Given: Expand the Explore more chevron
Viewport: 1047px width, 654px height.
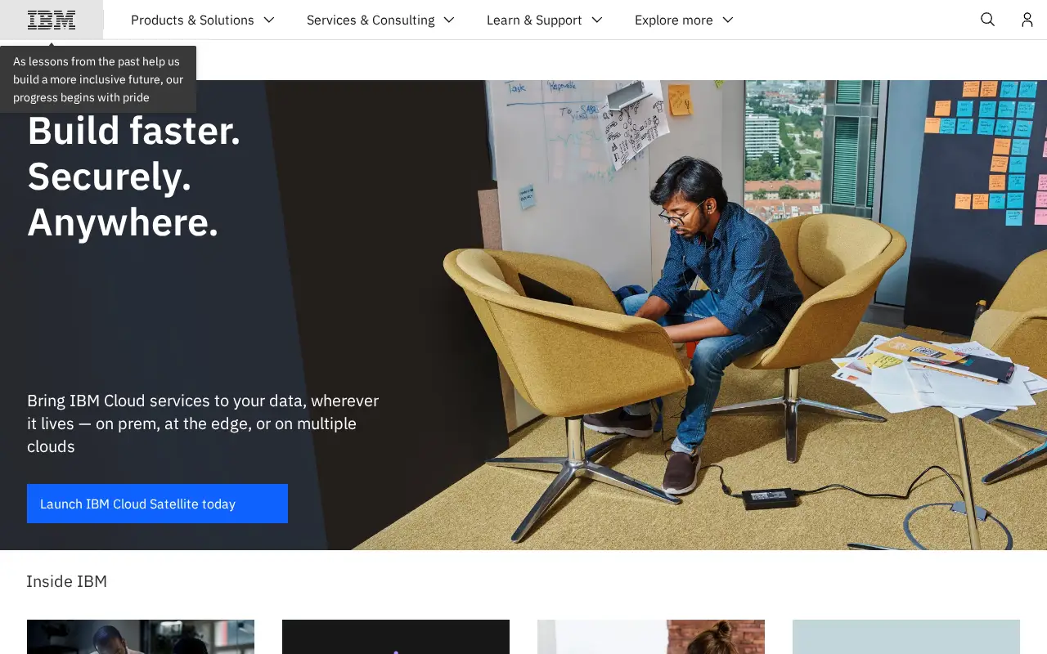Looking at the screenshot, I should (x=727, y=20).
